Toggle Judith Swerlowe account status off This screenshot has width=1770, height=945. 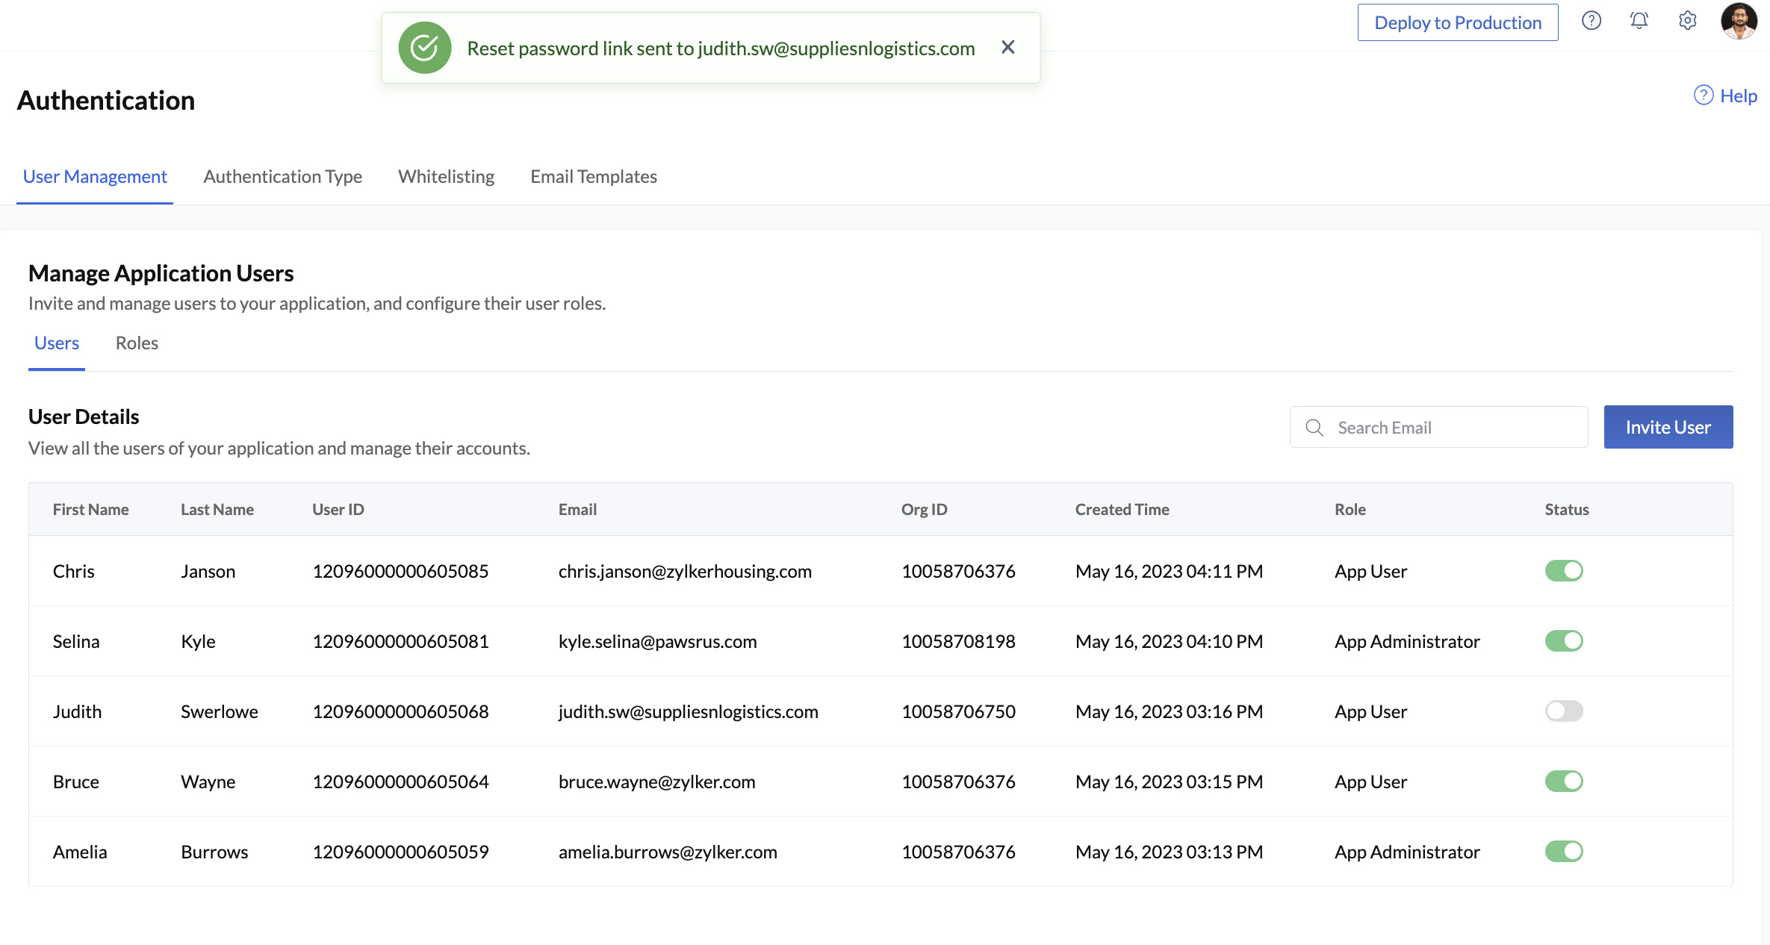pyautogui.click(x=1564, y=711)
